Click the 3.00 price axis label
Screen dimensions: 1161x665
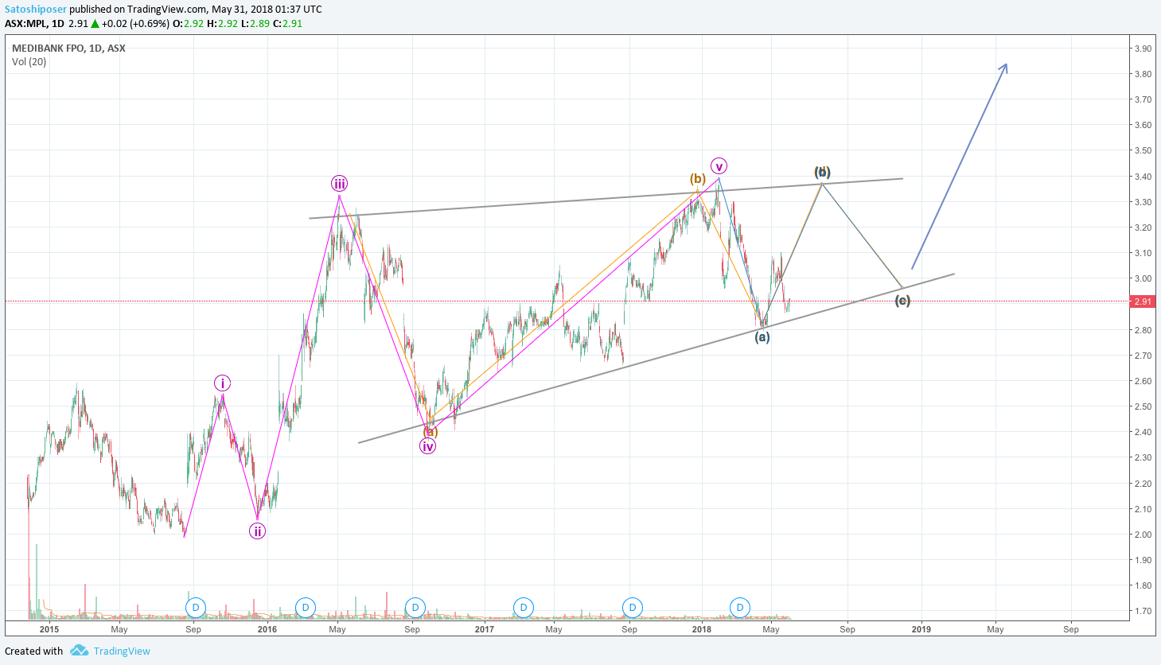click(x=1142, y=278)
